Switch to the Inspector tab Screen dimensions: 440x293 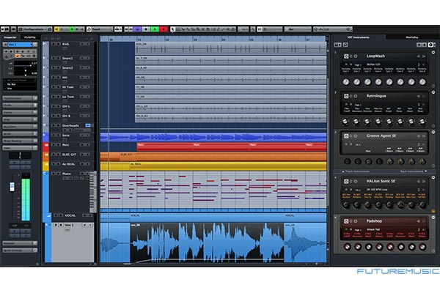pyautogui.click(x=10, y=37)
